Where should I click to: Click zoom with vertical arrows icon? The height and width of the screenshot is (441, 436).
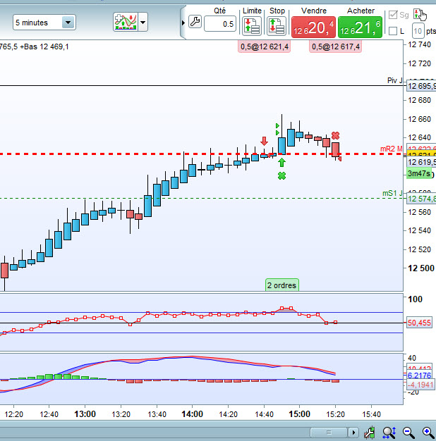point(389,433)
